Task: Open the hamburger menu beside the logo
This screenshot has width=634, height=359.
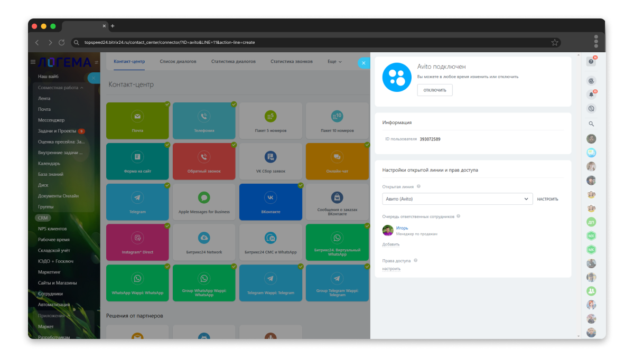Action: [33, 62]
